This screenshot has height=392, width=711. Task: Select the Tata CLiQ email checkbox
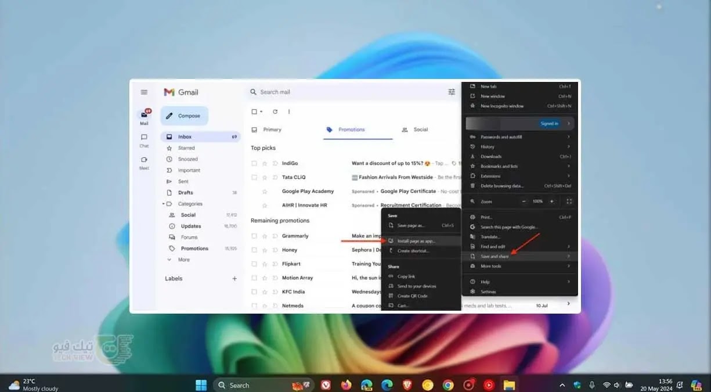coord(254,177)
